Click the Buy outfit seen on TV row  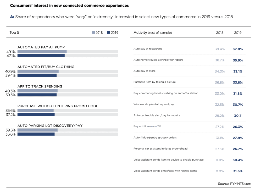pos(147,126)
